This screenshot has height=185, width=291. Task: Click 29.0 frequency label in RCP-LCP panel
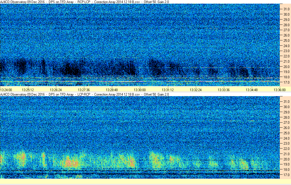point(286,20)
